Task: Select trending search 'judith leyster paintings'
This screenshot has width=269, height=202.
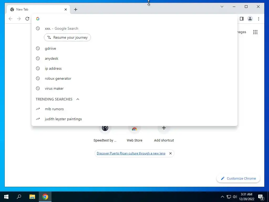Action: pyautogui.click(x=134, y=119)
